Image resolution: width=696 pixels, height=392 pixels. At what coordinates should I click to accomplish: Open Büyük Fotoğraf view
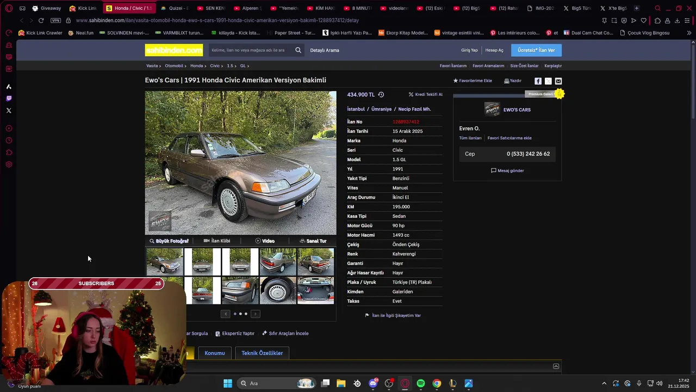[169, 241]
